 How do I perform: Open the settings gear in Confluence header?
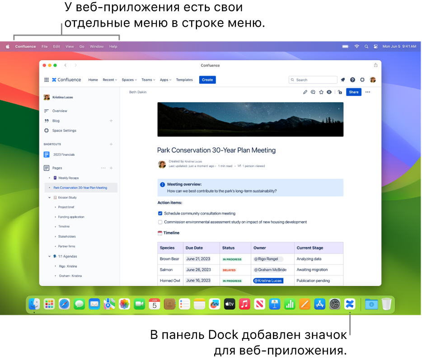[x=362, y=80]
